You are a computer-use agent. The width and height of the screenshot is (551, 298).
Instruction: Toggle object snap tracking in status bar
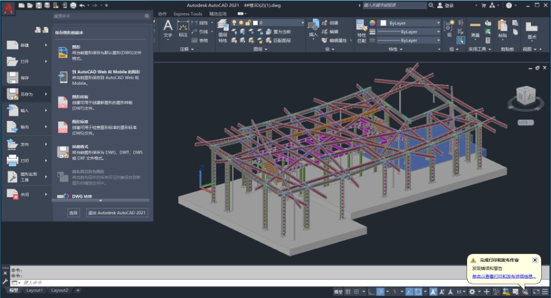410,292
